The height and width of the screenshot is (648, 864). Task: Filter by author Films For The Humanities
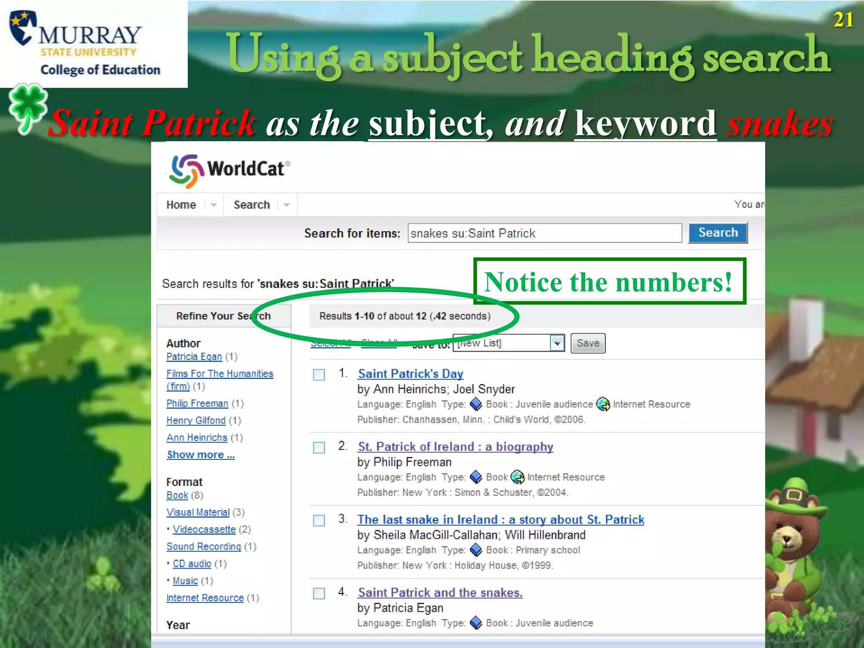[x=220, y=380]
